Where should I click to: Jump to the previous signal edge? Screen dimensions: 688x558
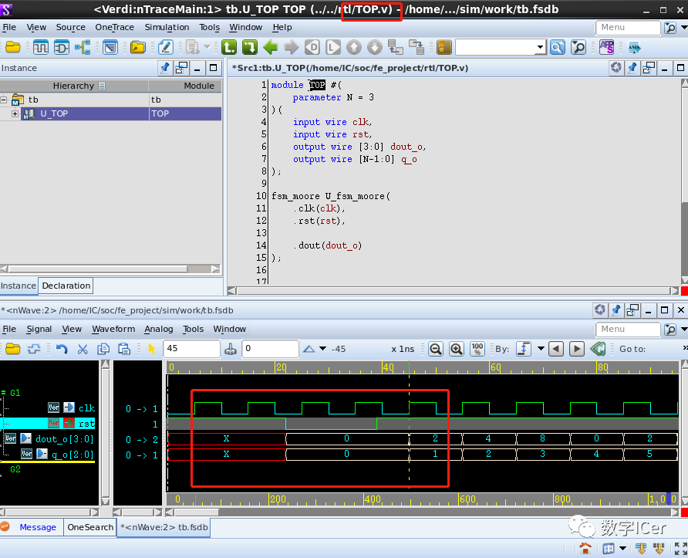point(555,349)
